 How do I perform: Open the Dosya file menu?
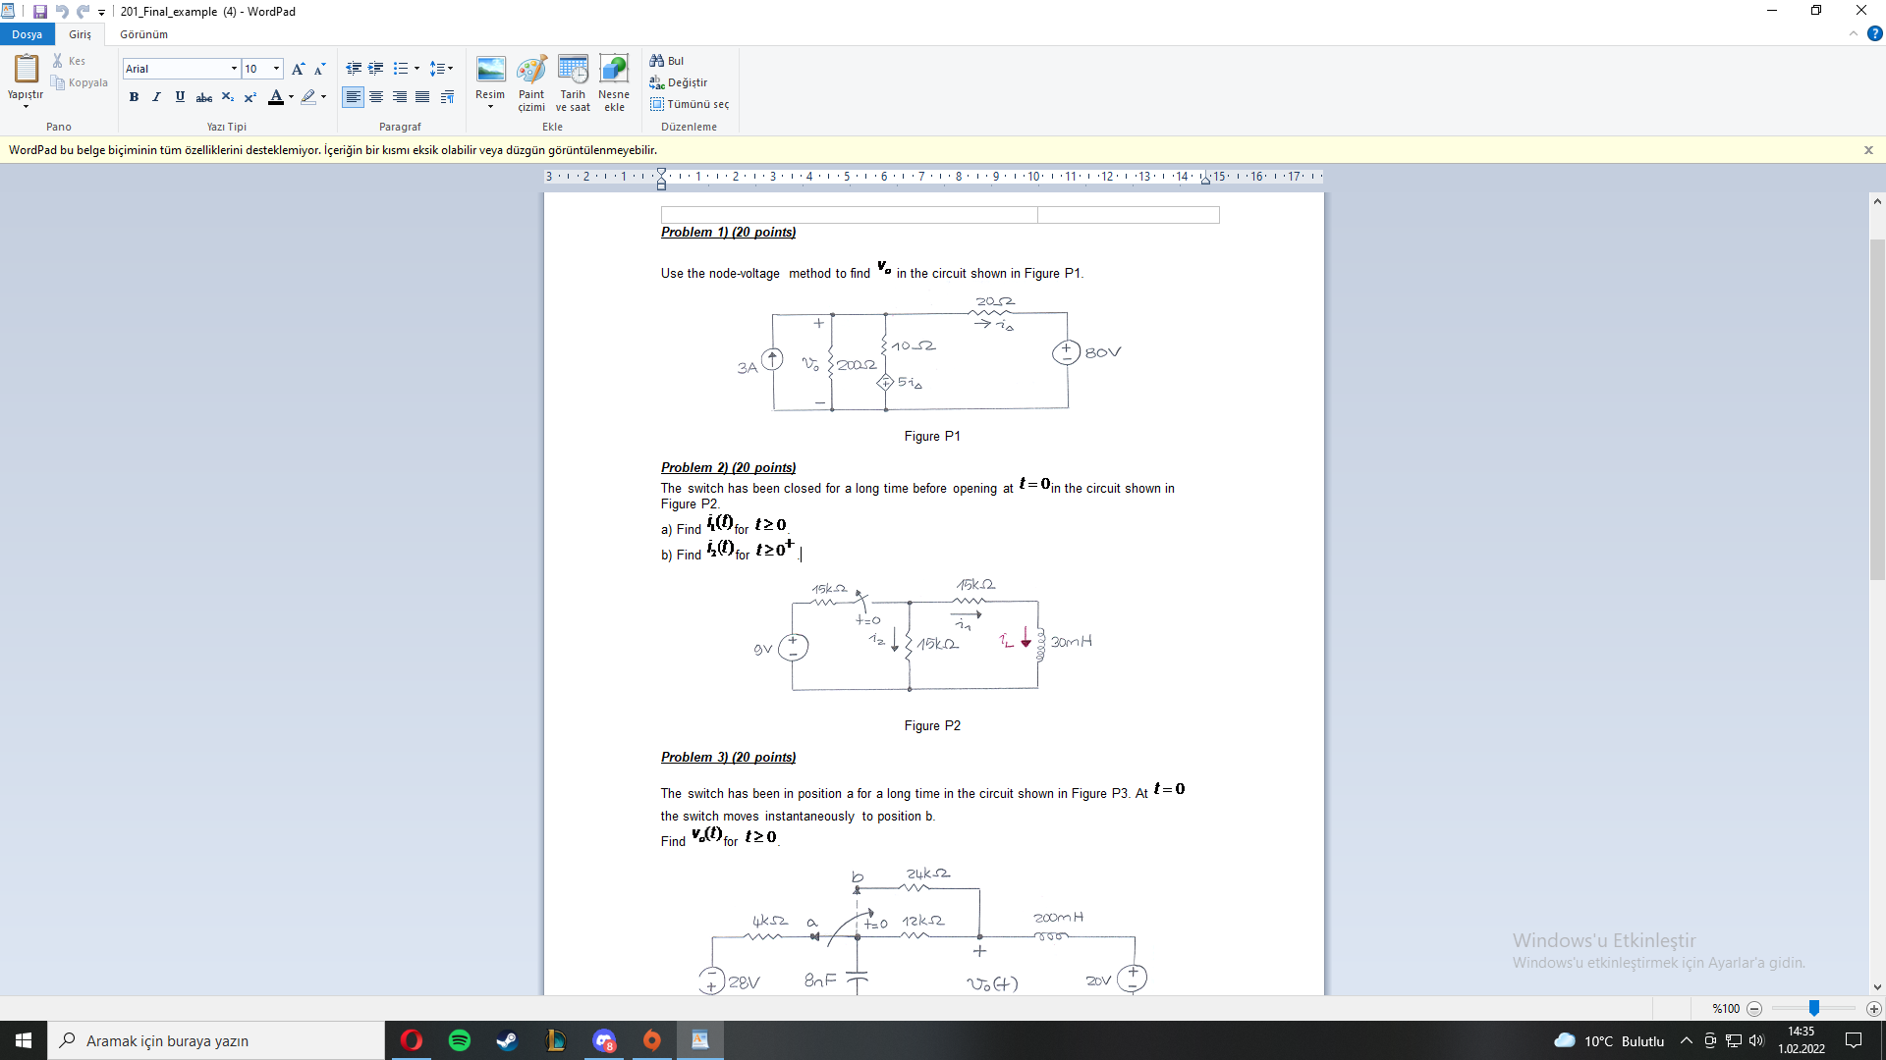(28, 34)
